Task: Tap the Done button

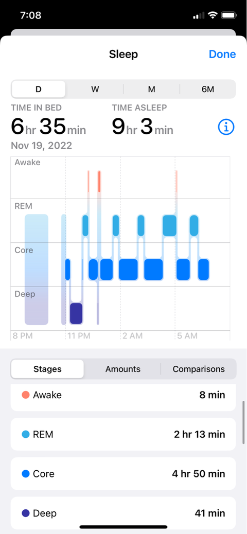Action: click(222, 54)
